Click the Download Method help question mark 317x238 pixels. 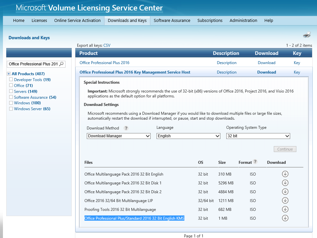point(126,128)
